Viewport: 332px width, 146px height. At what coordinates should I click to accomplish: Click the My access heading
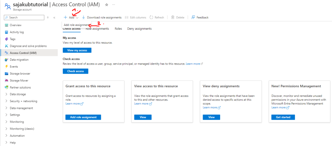click(x=69, y=38)
